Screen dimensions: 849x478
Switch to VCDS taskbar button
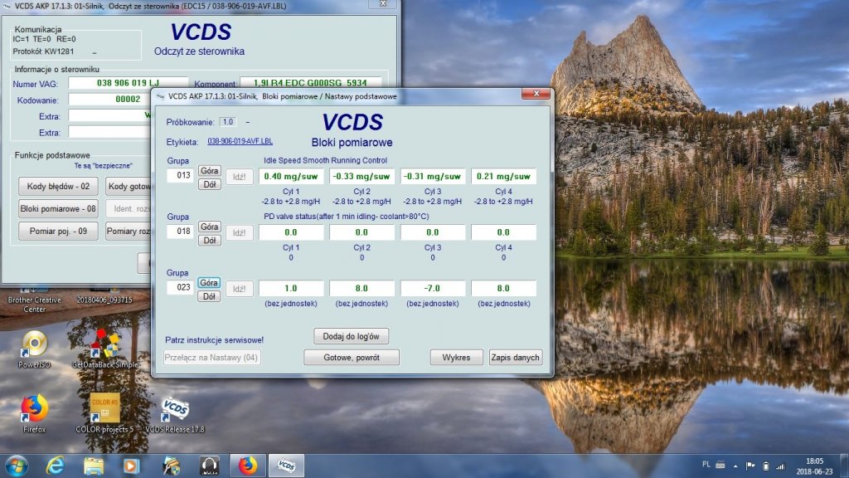click(286, 466)
